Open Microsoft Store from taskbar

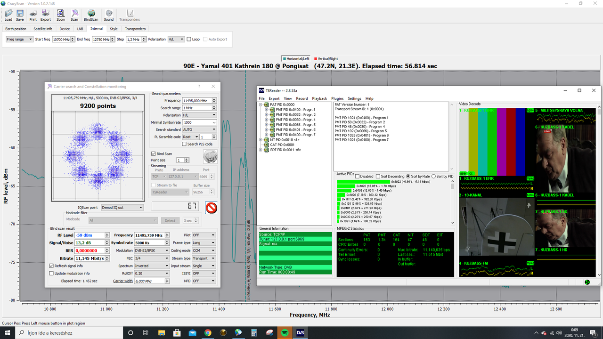pos(177,332)
